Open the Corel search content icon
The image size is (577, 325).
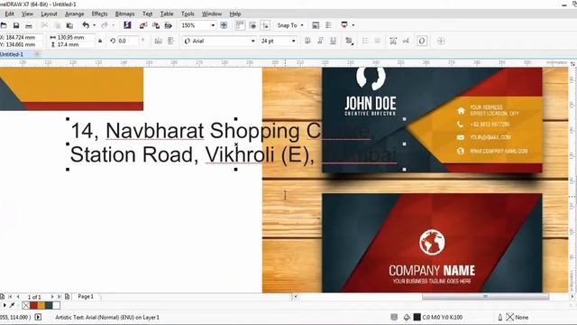coord(127,25)
